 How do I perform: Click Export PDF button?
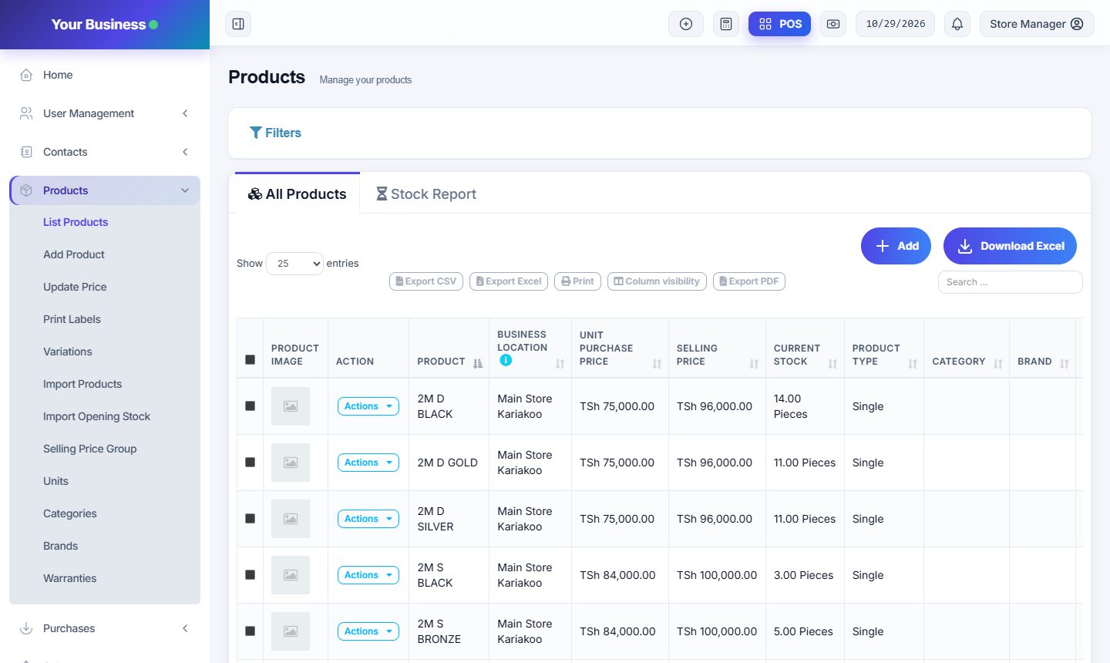[x=749, y=281]
